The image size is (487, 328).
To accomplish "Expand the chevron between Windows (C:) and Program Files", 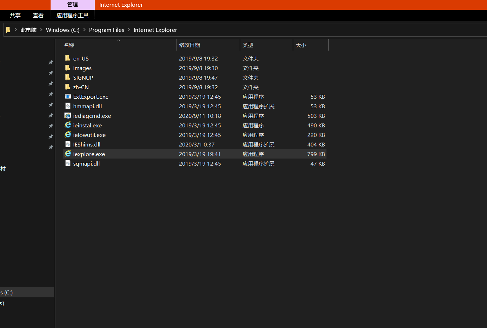I will pyautogui.click(x=85, y=30).
